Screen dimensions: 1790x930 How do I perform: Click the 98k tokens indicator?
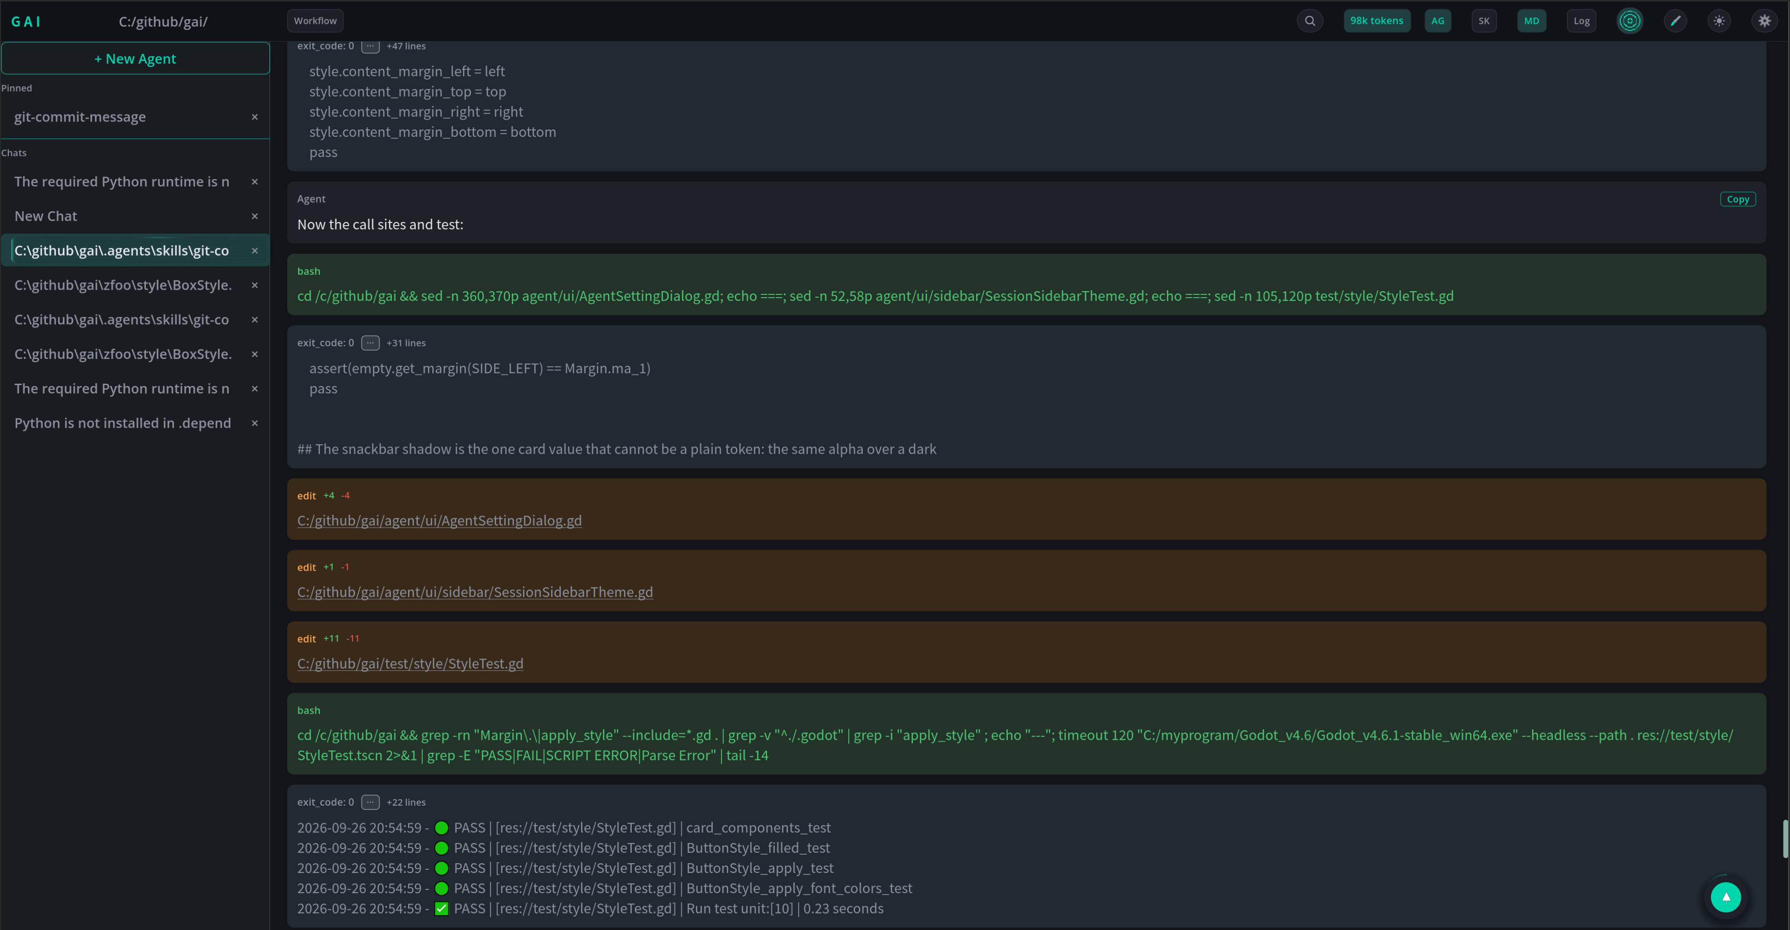(1377, 21)
